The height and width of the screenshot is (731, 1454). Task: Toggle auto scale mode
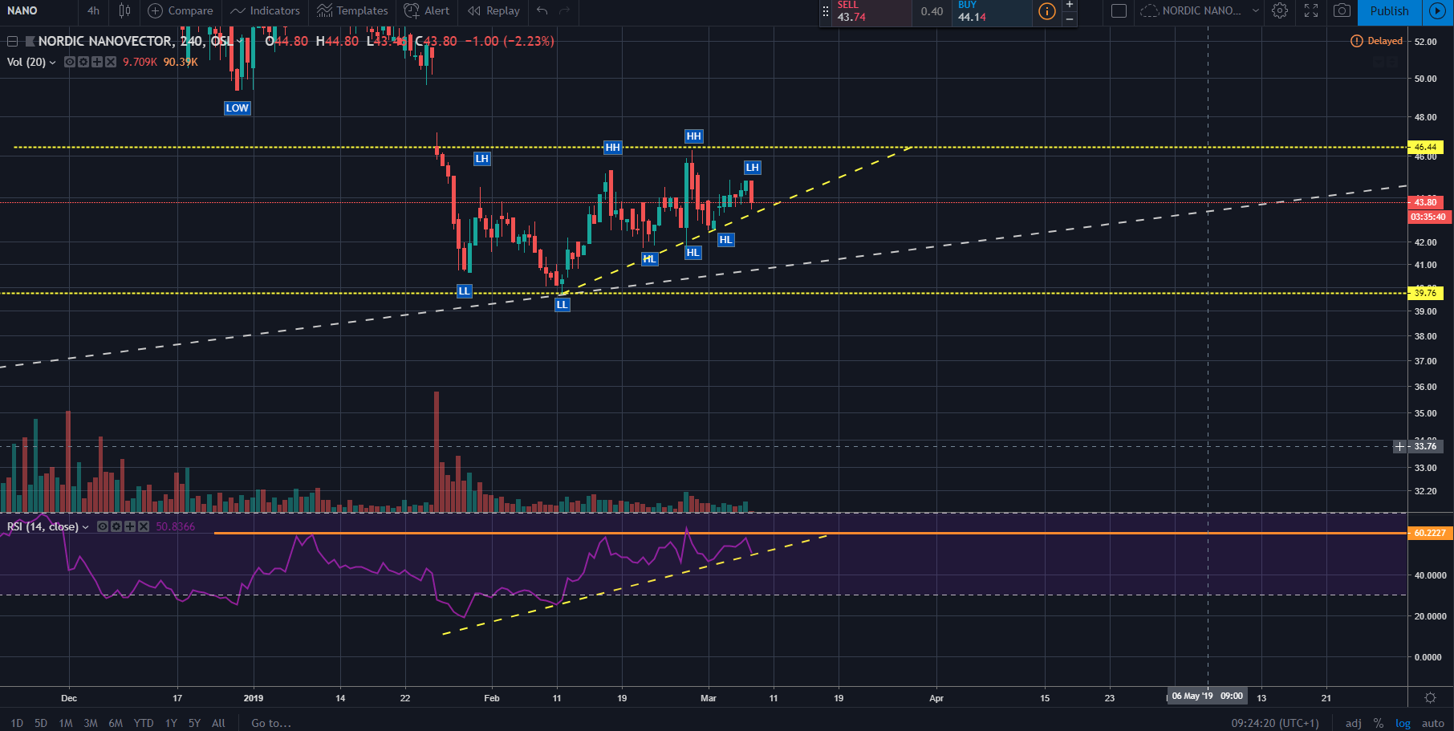[x=1433, y=723]
